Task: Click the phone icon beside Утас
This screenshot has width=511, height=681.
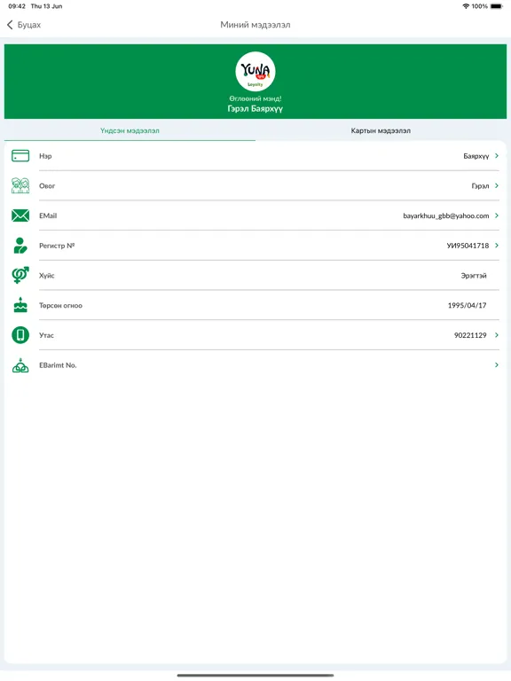Action: 20,335
